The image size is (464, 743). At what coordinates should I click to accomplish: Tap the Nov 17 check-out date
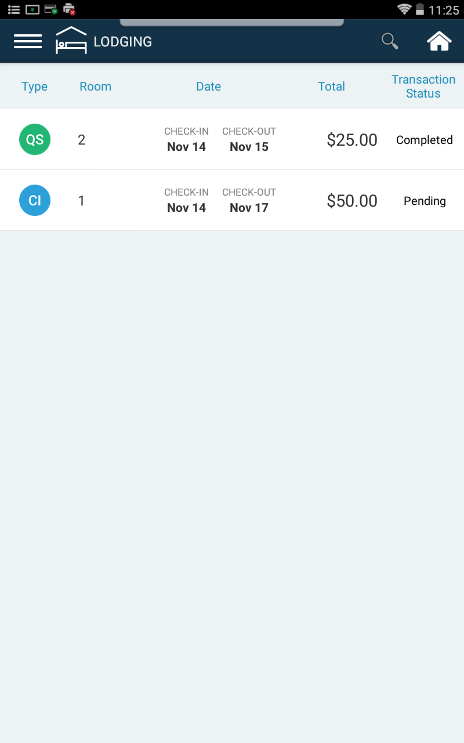(249, 208)
